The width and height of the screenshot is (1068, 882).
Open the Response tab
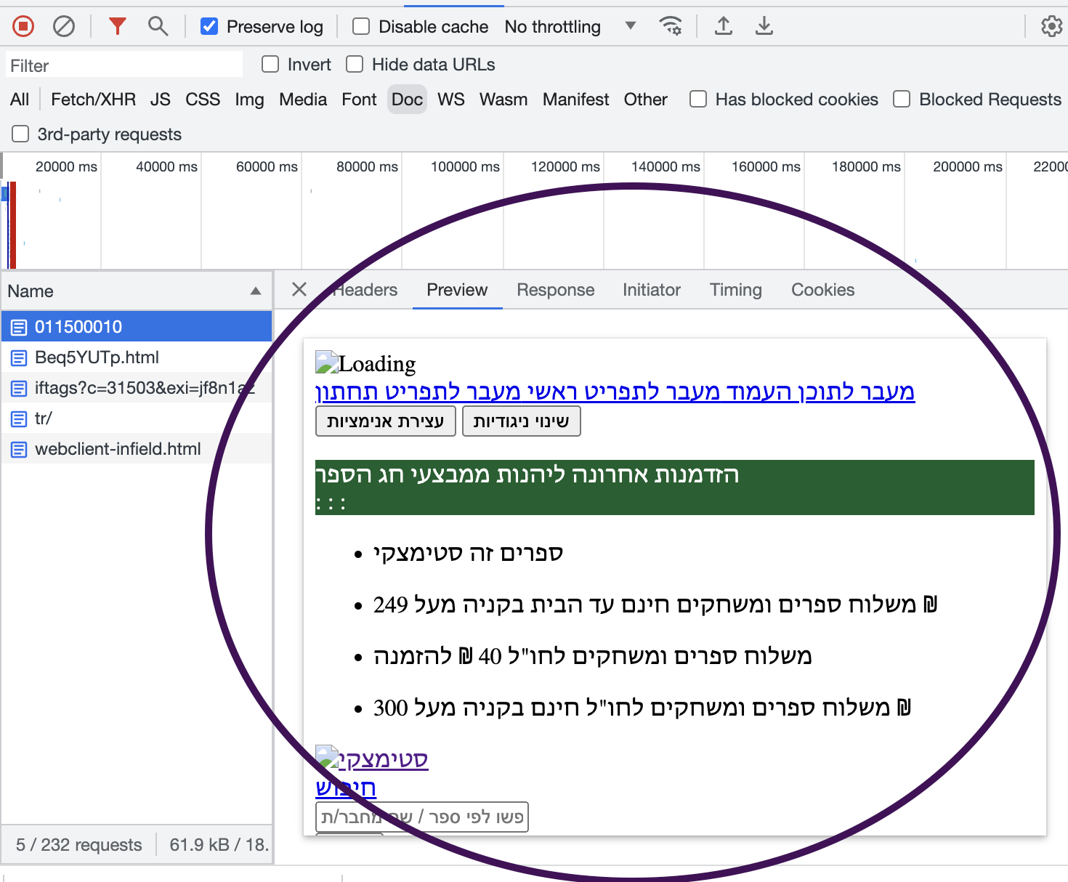click(x=556, y=290)
